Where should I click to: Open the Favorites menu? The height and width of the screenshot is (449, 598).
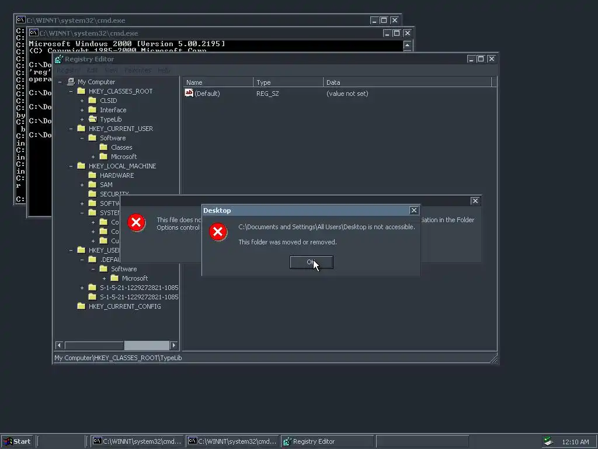coord(138,70)
